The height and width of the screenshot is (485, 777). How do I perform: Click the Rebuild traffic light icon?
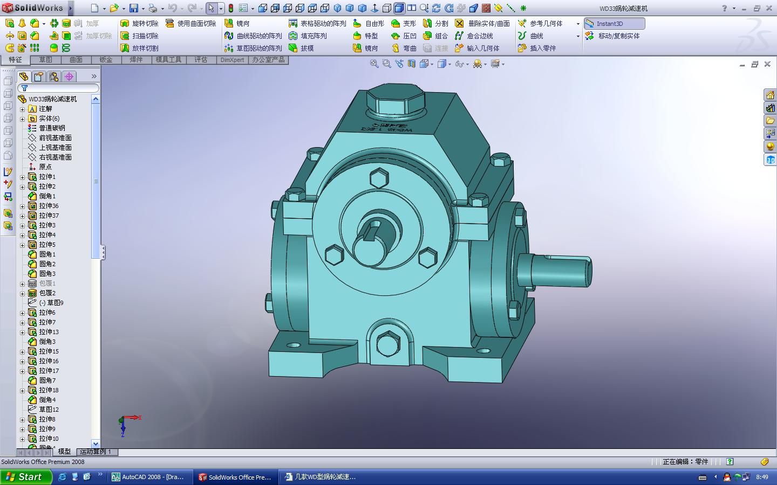(x=231, y=8)
